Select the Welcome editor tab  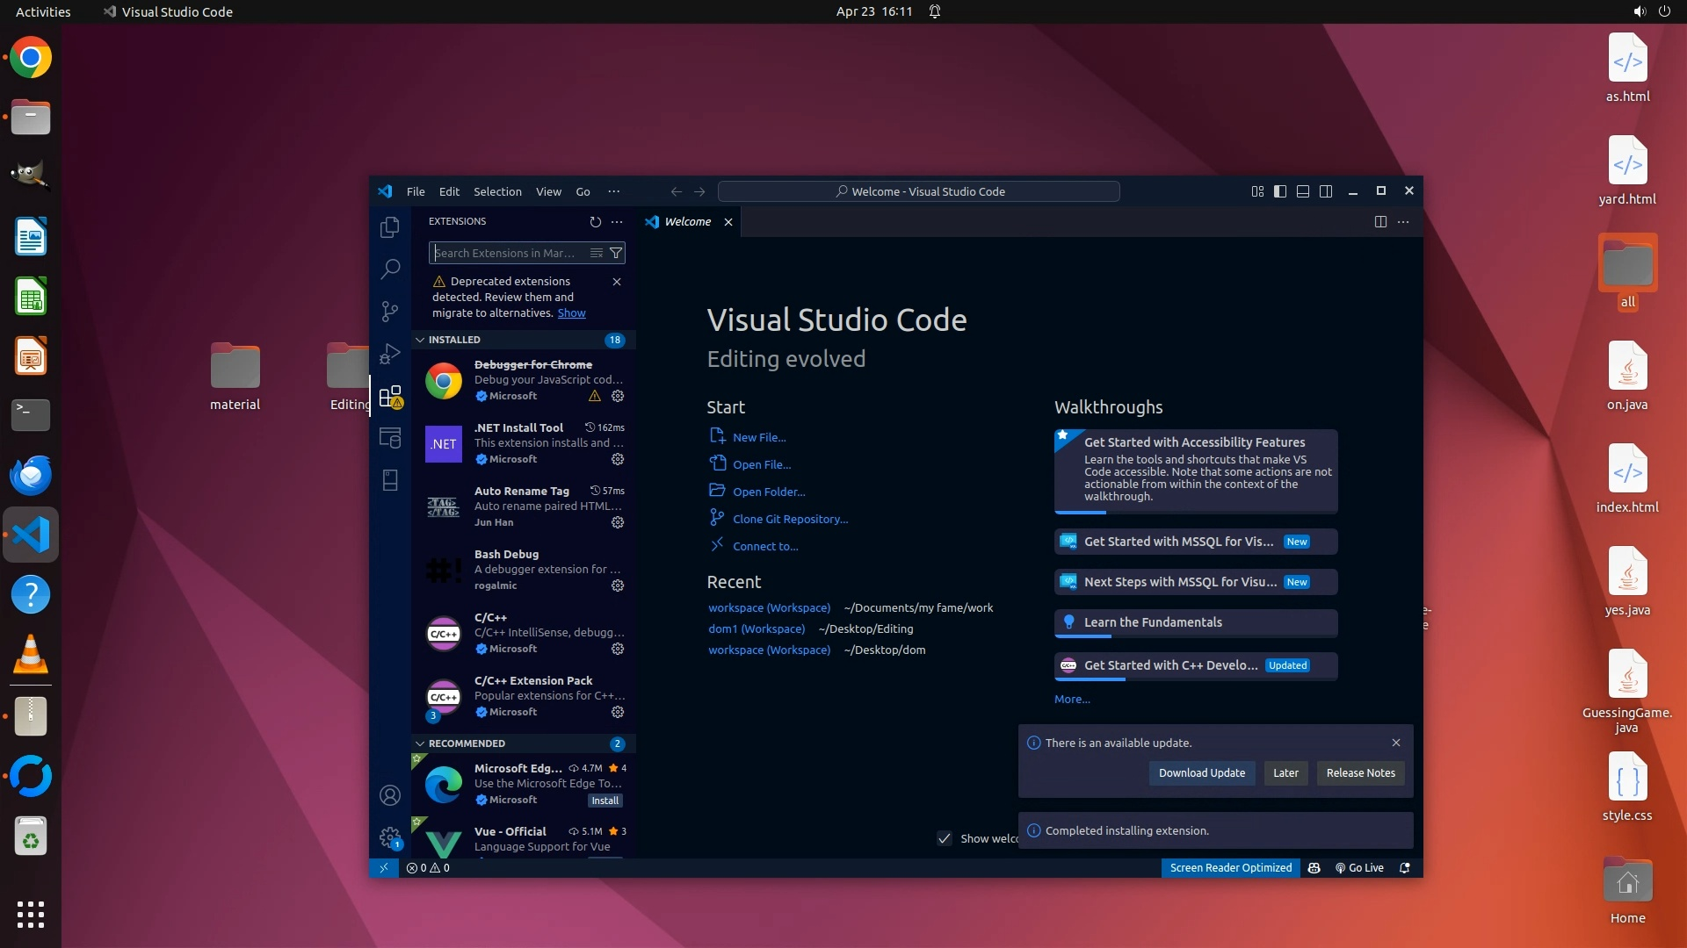[x=687, y=222]
